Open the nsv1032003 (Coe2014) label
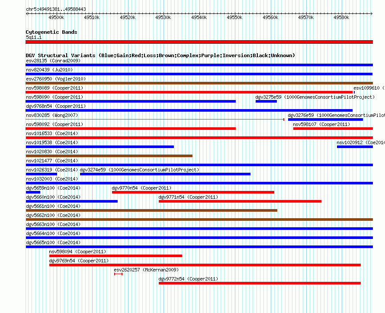Viewport: 385px width, 313px height. 52,179
